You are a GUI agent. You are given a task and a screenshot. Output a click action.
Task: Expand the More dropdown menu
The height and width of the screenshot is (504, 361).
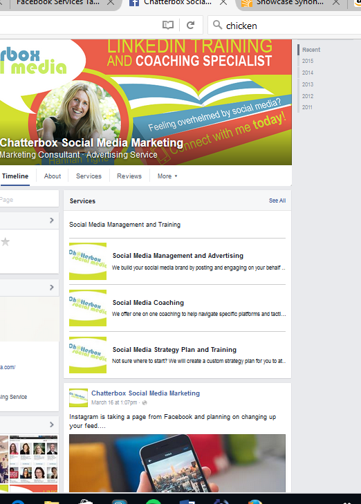(x=167, y=176)
